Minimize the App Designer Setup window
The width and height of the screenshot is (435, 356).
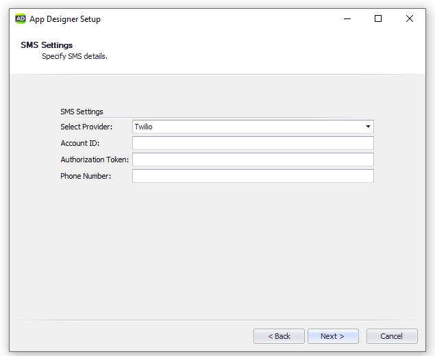tap(347, 19)
